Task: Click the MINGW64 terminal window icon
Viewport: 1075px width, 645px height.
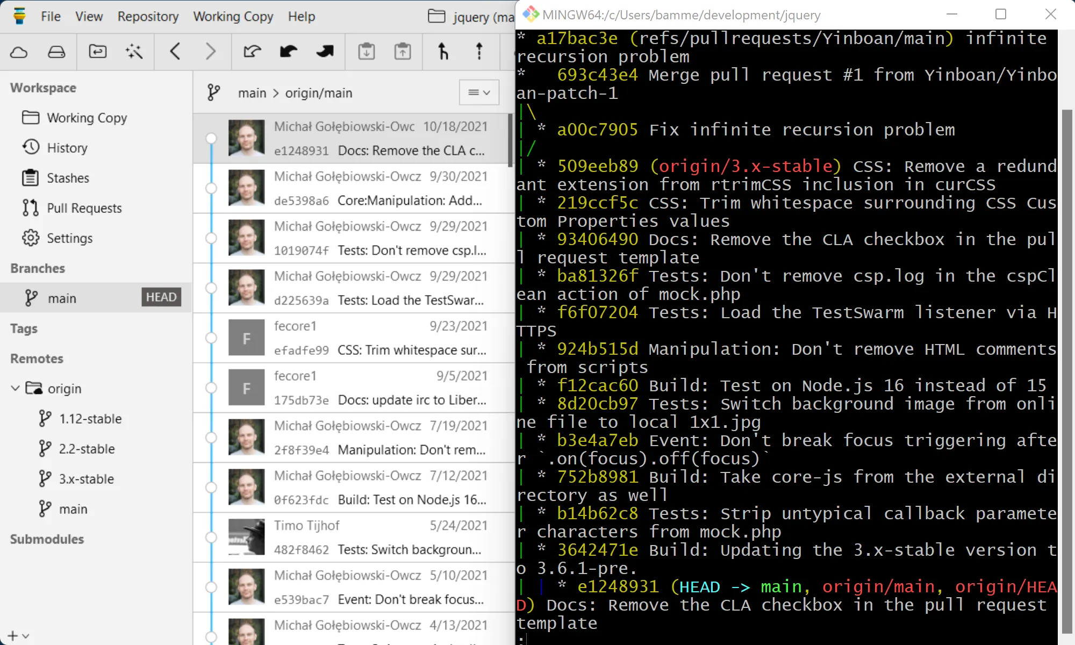Action: point(531,15)
